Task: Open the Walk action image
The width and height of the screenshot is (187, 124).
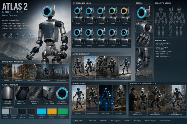Action: 78,67
